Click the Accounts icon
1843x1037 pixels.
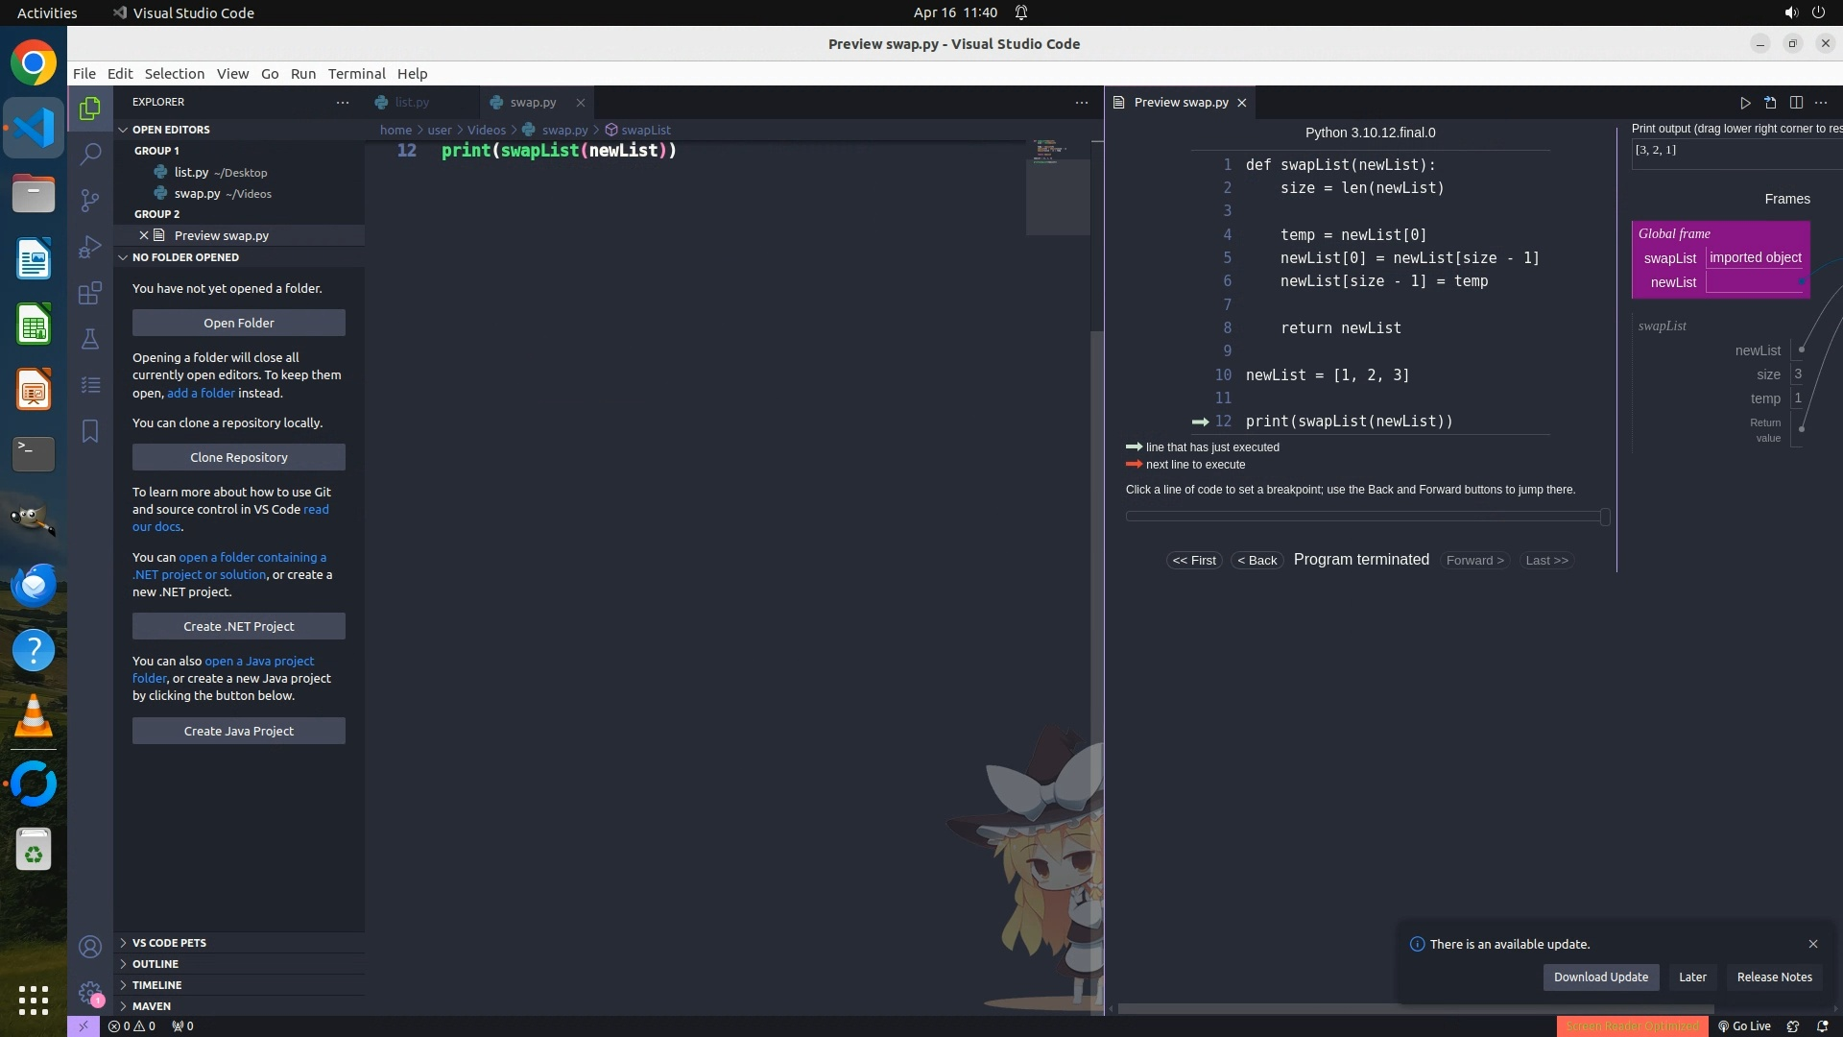pos(90,947)
